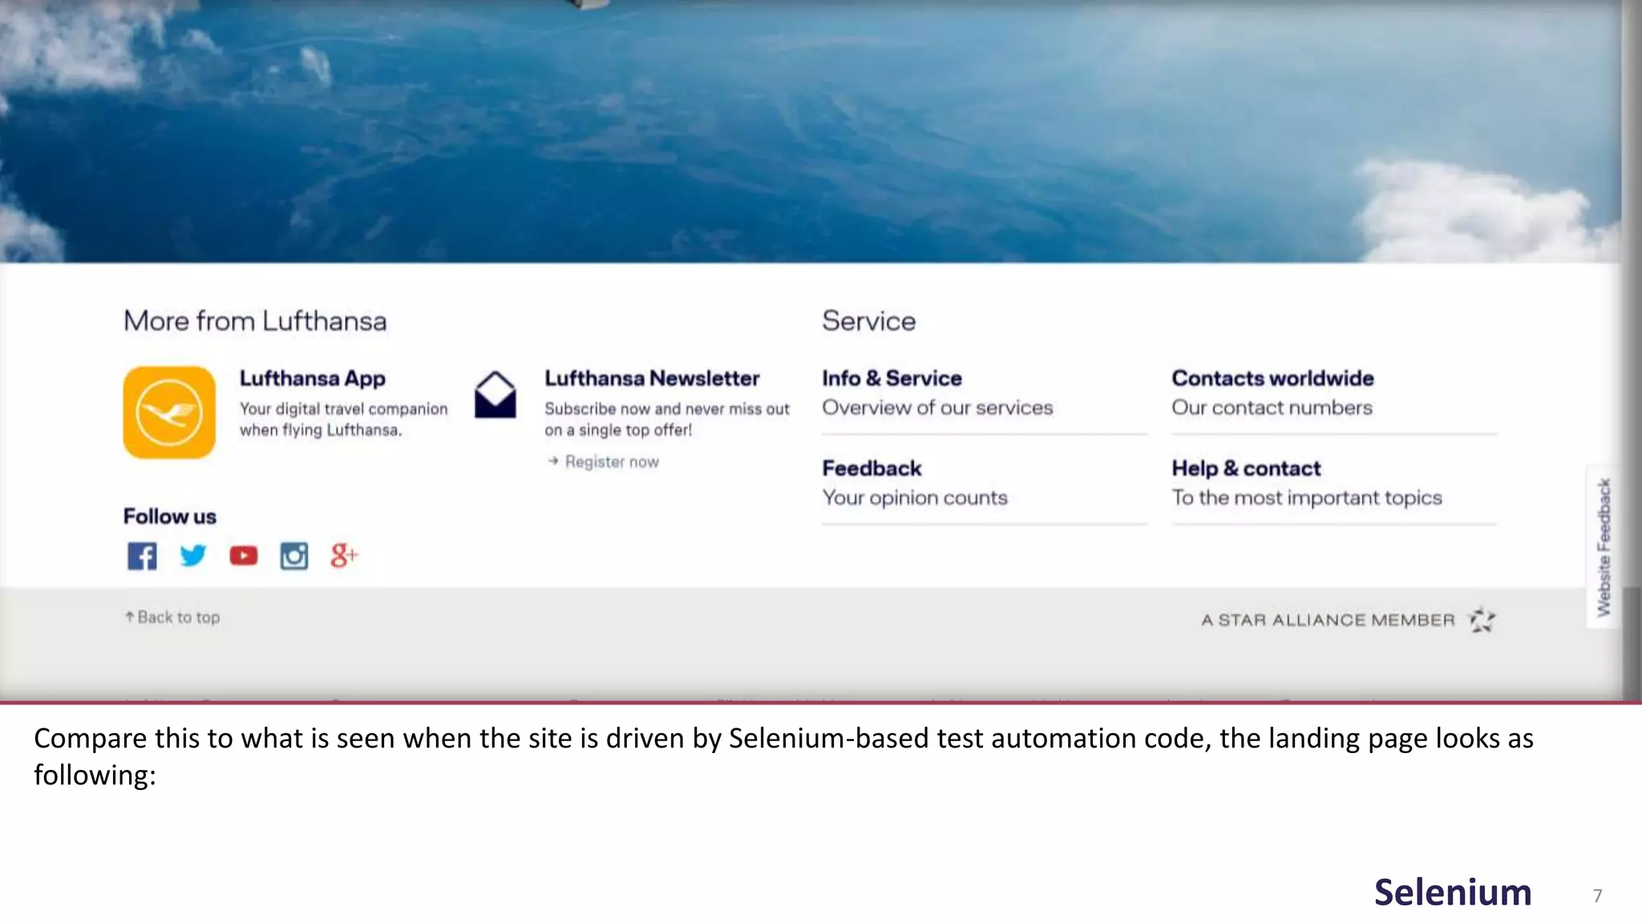Image resolution: width=1642 pixels, height=923 pixels.
Task: Open the Lufthansa Newsletter heading
Action: [x=652, y=378]
